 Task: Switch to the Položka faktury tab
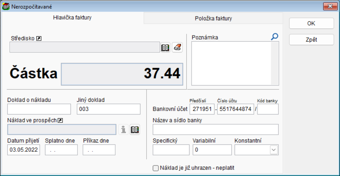[x=213, y=18]
